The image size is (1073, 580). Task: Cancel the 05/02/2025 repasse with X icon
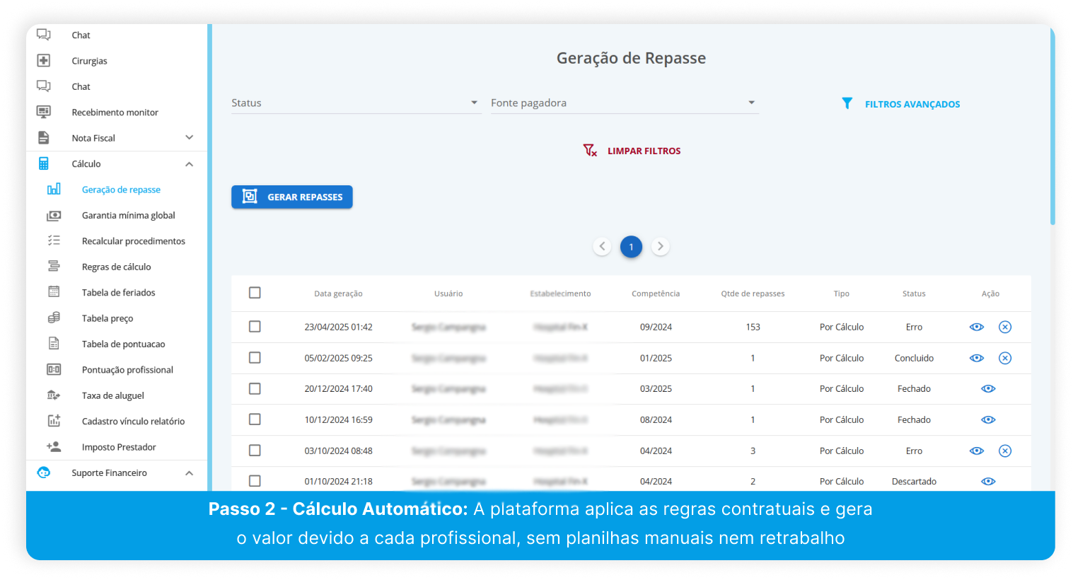click(1004, 358)
